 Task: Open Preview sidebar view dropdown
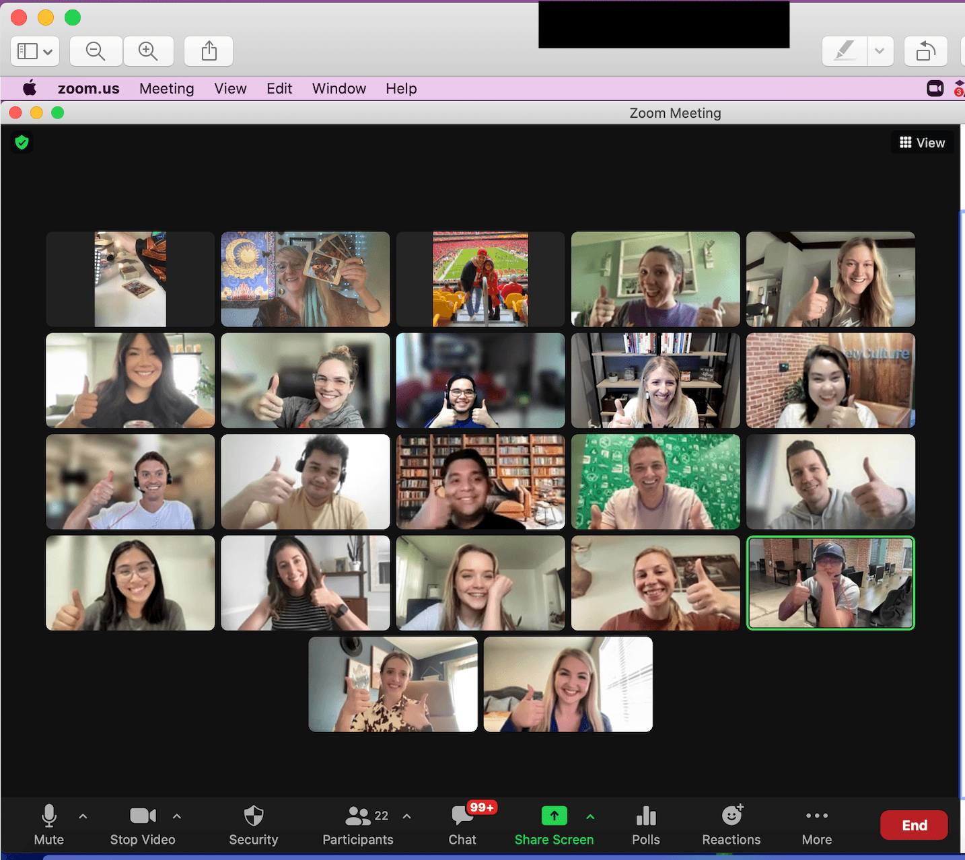(35, 51)
